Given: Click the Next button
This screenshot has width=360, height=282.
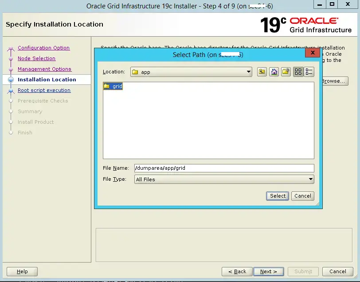Looking at the screenshot, I should click(x=268, y=271).
